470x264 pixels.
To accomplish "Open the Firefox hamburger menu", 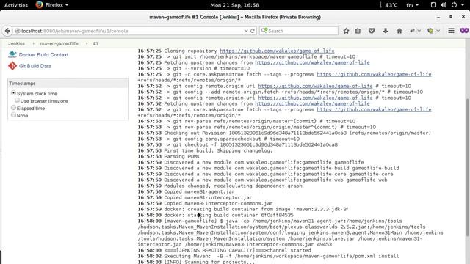I will [x=451, y=31].
